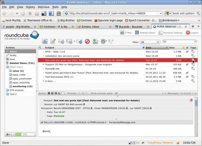Click the attachment column header
202x146 pixels.
tap(187, 48)
